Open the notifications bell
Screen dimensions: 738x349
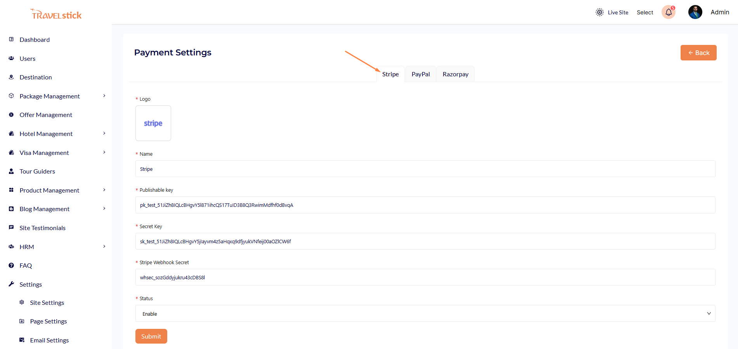[x=669, y=12]
